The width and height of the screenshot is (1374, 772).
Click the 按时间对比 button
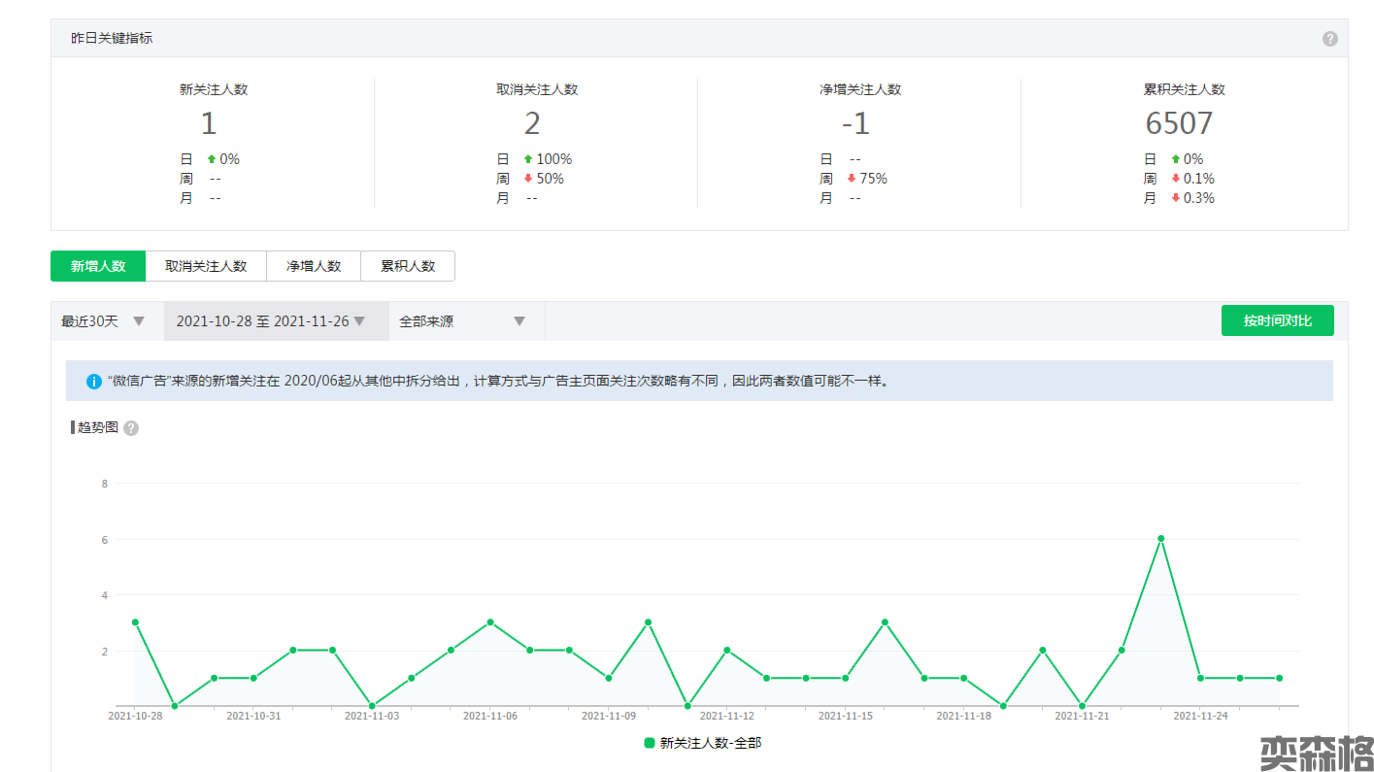[1277, 320]
